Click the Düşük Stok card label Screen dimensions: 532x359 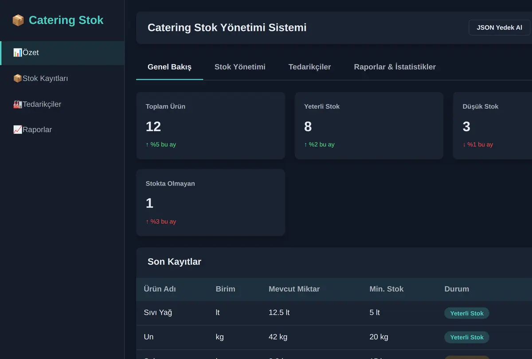tap(480, 107)
